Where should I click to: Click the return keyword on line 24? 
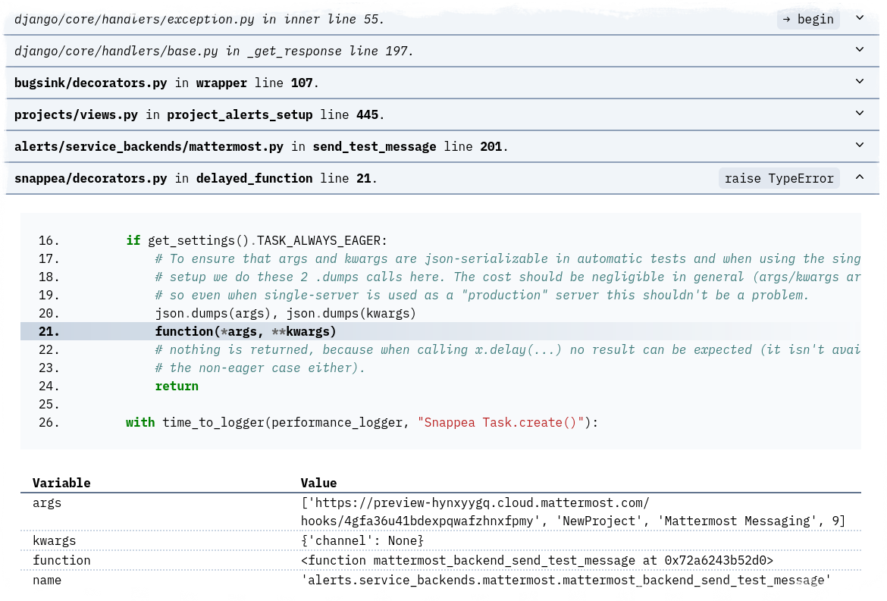(x=177, y=386)
